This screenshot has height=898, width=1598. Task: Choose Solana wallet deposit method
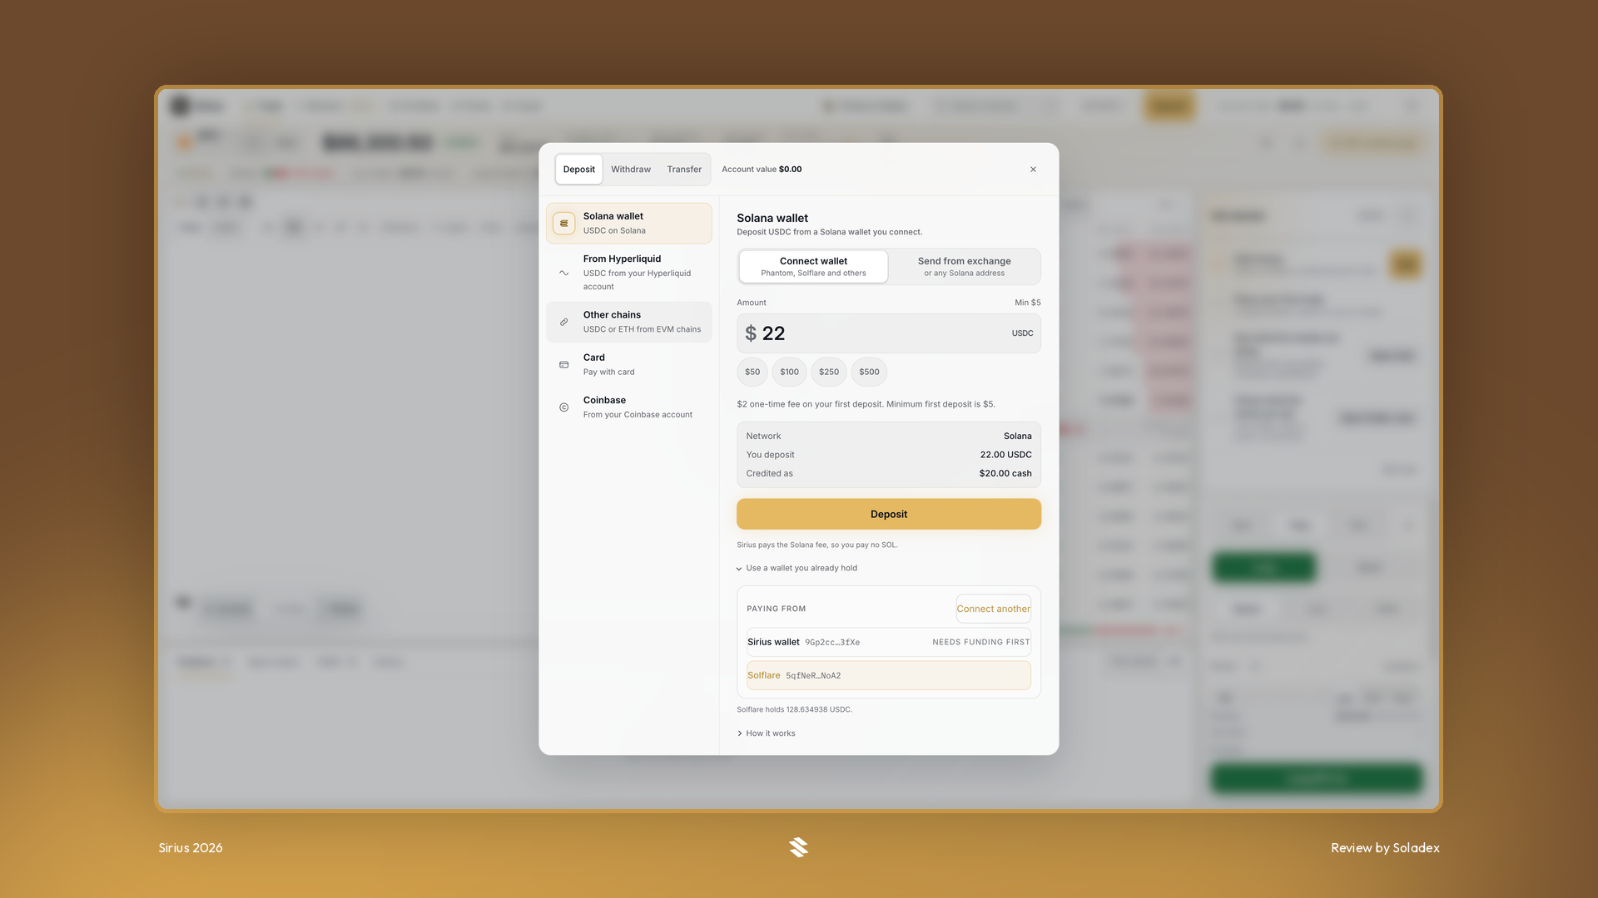(x=629, y=223)
